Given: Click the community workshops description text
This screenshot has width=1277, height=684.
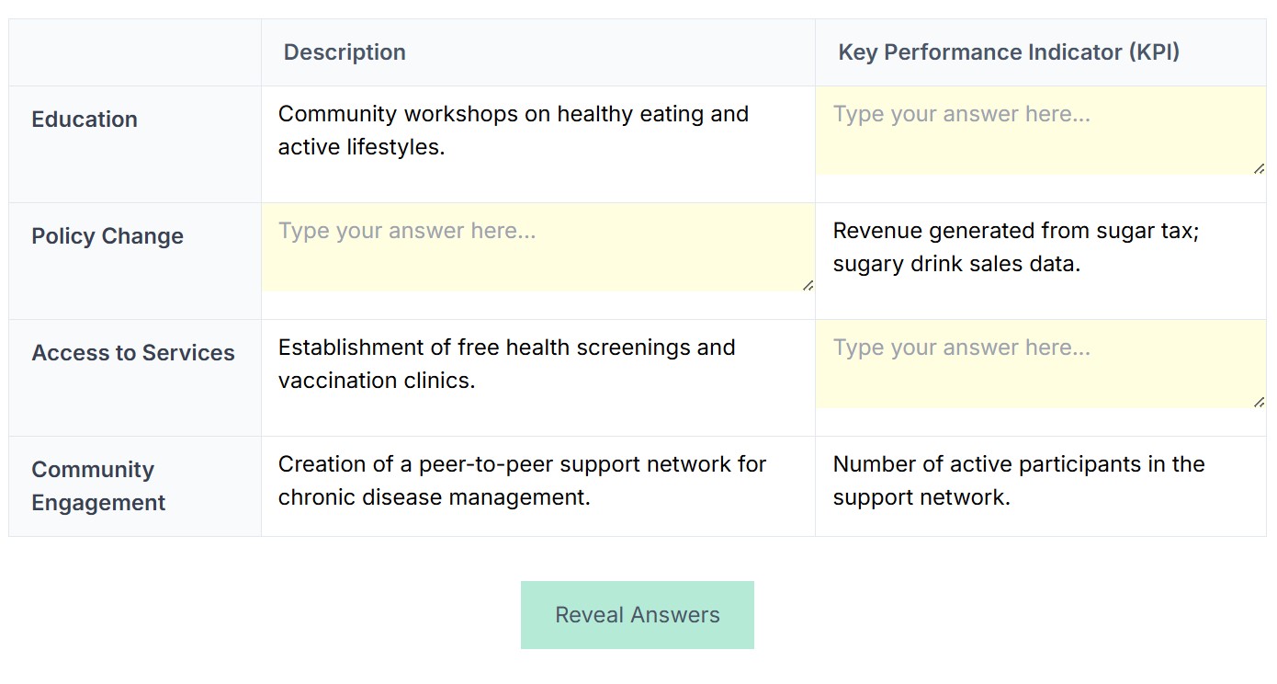Looking at the screenshot, I should (514, 131).
